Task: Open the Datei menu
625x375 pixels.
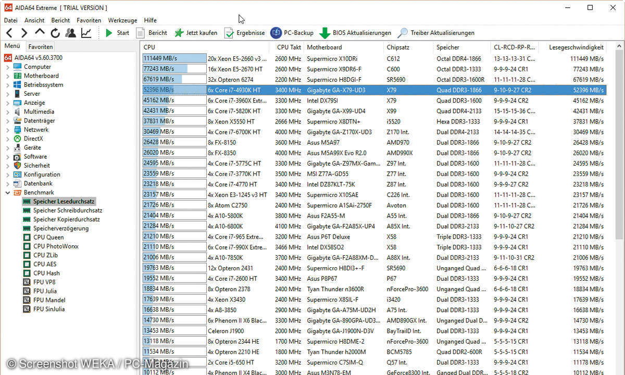Action: pyautogui.click(x=10, y=20)
